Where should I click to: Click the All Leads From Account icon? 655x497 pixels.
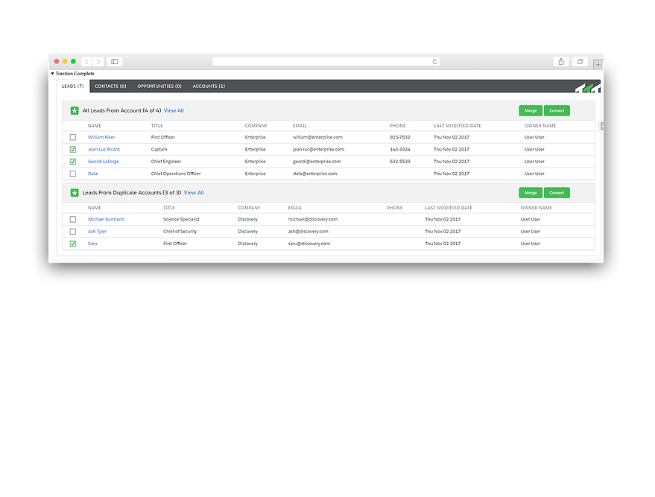[x=75, y=111]
